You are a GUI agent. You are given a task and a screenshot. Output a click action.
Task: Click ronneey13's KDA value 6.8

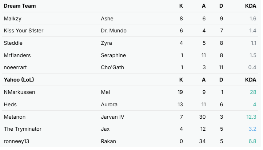tap(252, 141)
